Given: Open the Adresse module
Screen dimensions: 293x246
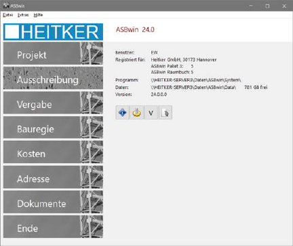Looking at the screenshot, I should (x=53, y=177).
